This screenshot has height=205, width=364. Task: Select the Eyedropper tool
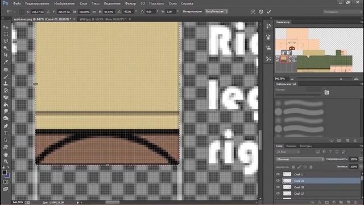(x=6, y=62)
